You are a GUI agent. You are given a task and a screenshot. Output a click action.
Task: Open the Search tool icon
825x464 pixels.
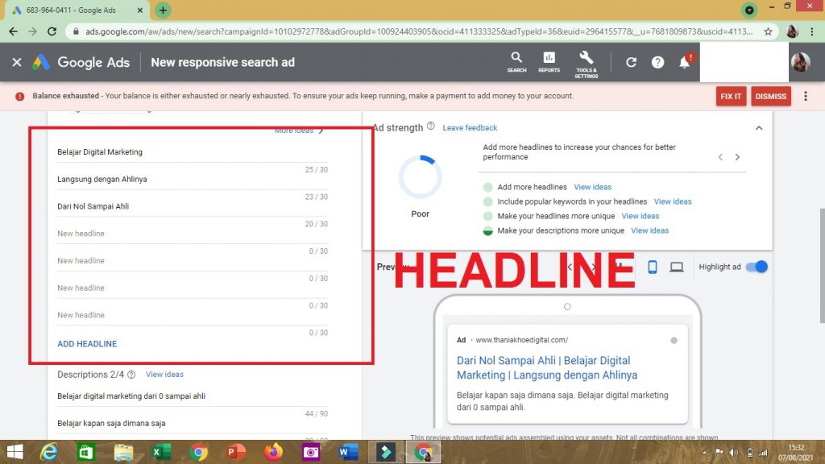click(x=516, y=61)
